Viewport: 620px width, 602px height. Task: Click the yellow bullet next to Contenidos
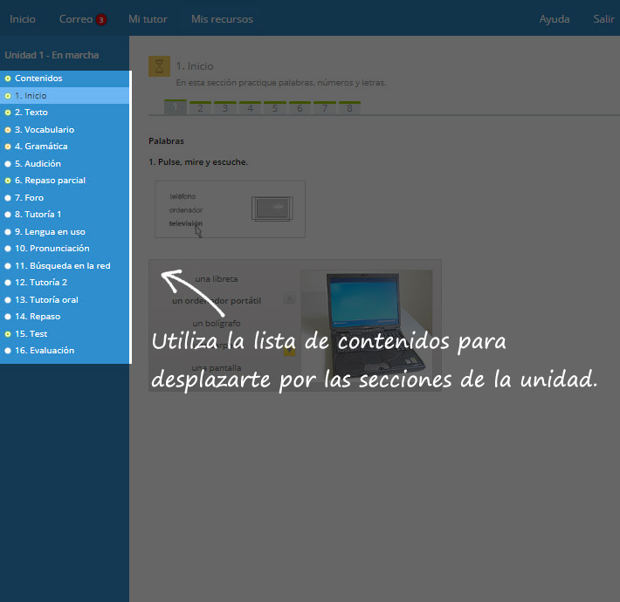(8, 79)
